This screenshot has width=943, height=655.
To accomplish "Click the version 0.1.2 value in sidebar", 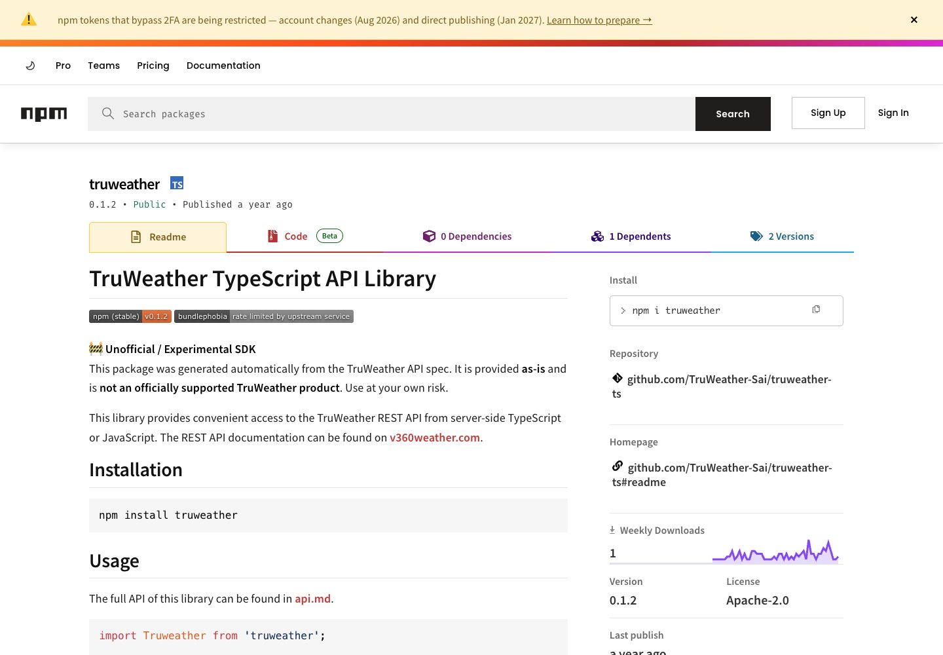I will (623, 601).
